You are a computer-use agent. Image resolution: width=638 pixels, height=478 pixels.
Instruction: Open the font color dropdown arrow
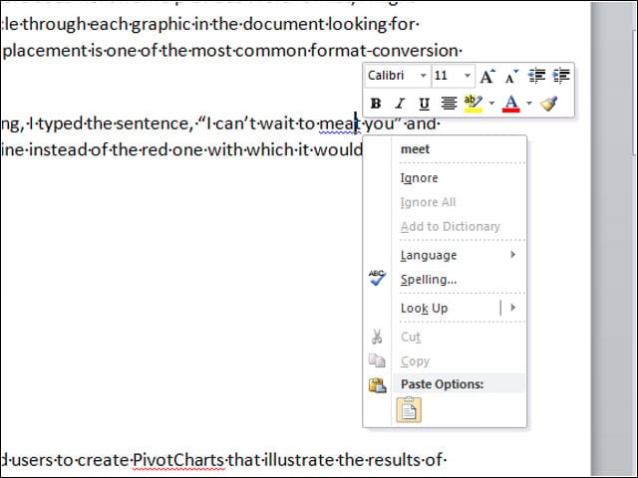[529, 104]
